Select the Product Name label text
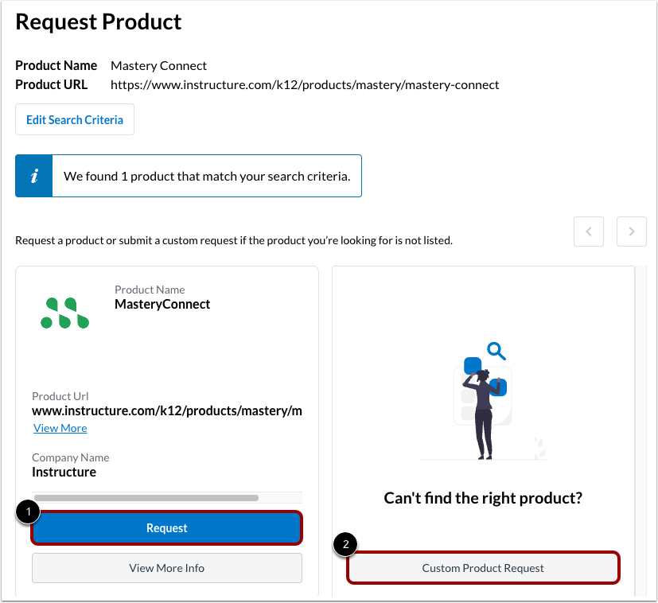 [x=56, y=65]
